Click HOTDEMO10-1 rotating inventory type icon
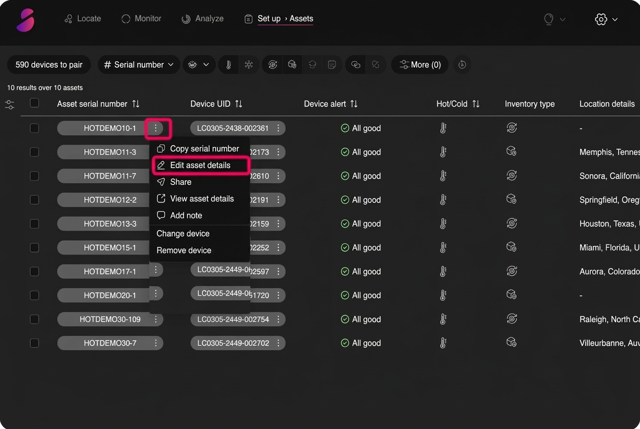640x429 pixels. pyautogui.click(x=511, y=128)
